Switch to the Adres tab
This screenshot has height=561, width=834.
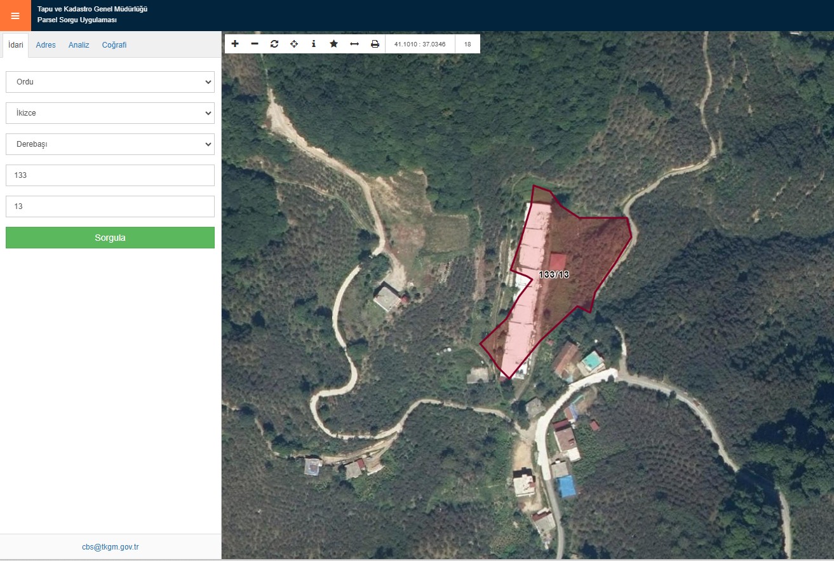point(46,45)
